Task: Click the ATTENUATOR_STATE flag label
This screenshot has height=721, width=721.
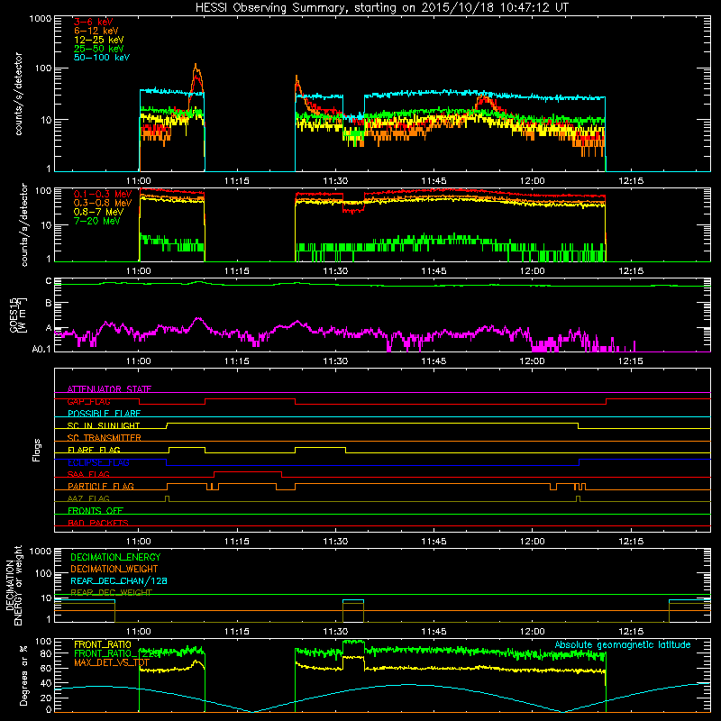Action: tap(109, 389)
